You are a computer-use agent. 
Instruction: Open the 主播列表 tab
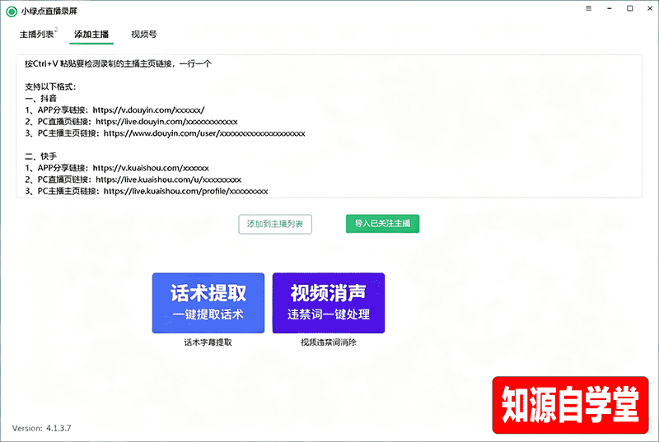click(37, 35)
